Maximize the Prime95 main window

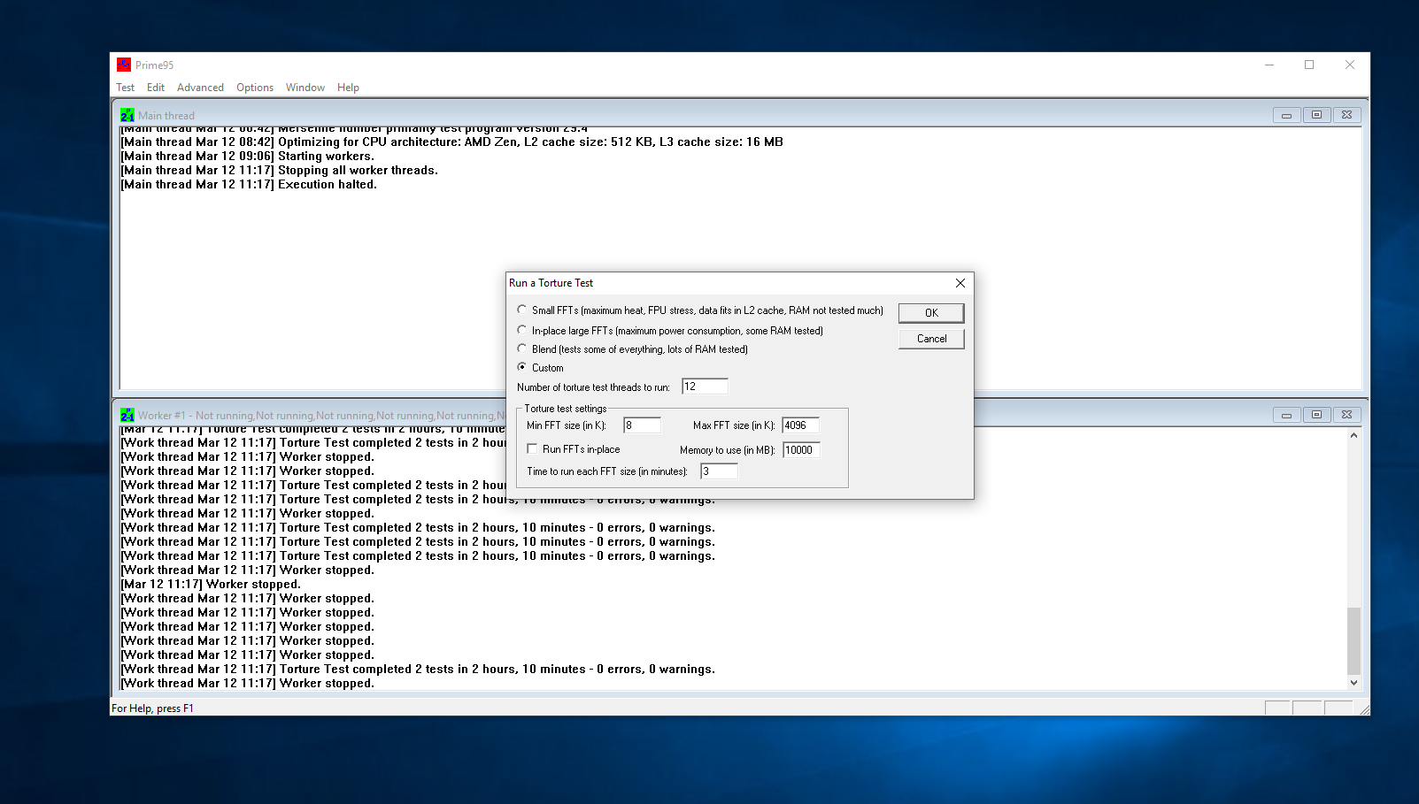[x=1309, y=65]
